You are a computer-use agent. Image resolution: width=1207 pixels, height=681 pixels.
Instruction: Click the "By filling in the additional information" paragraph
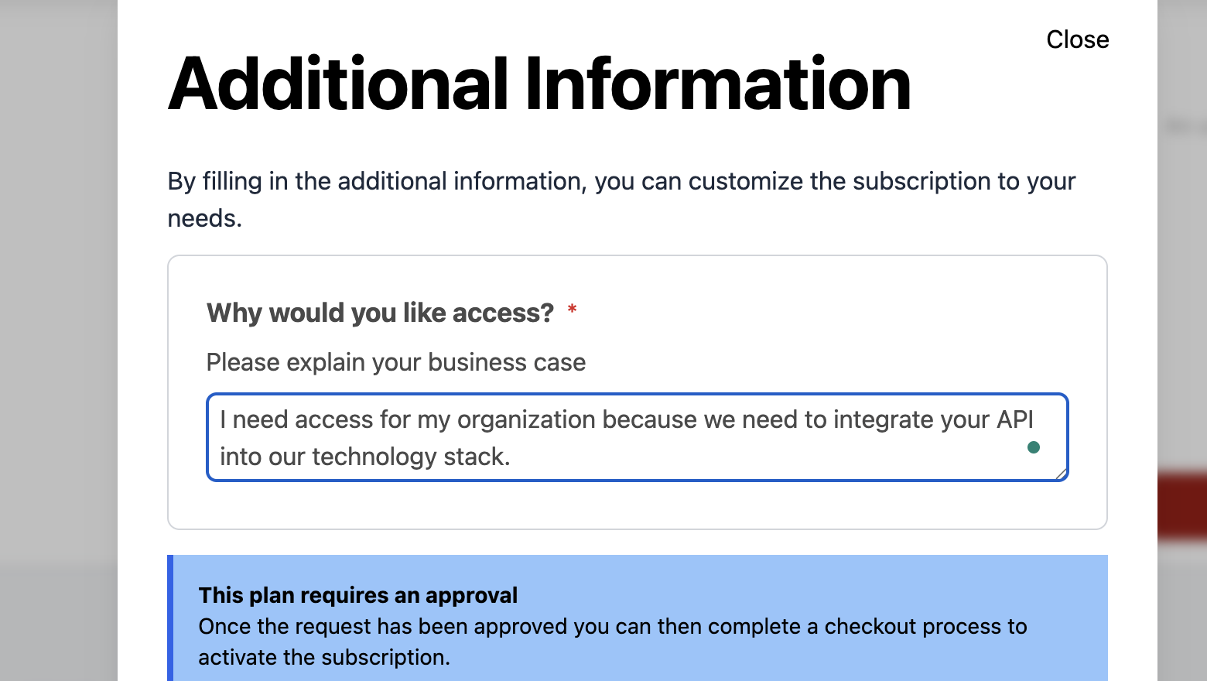(x=621, y=182)
